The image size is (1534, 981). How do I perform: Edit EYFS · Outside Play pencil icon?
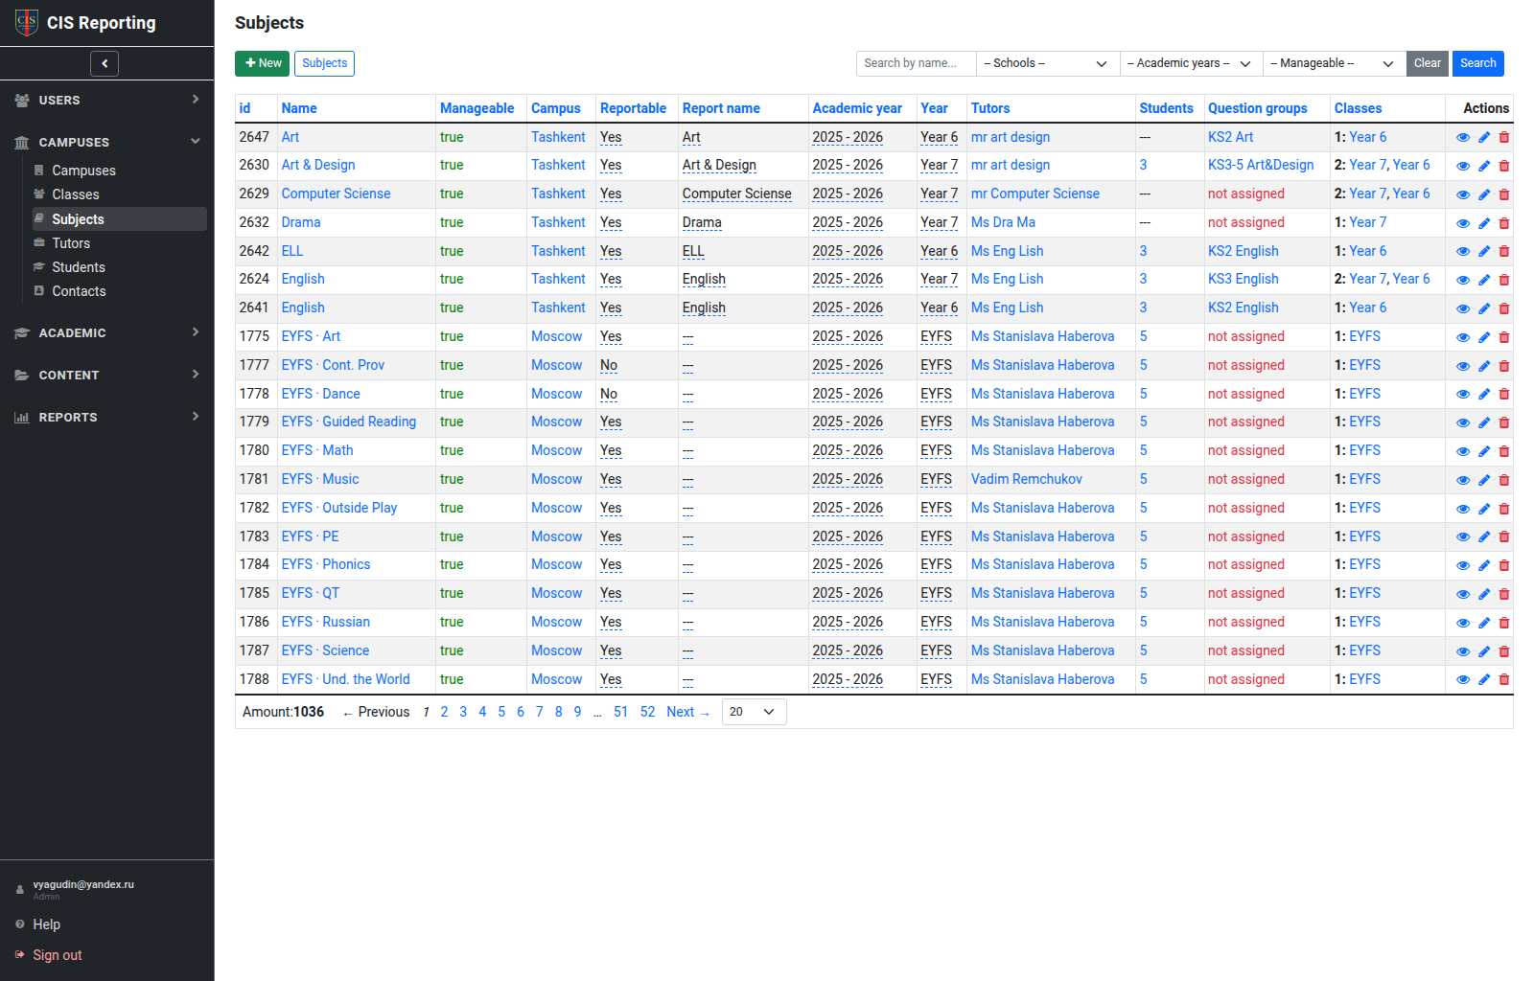click(1484, 509)
